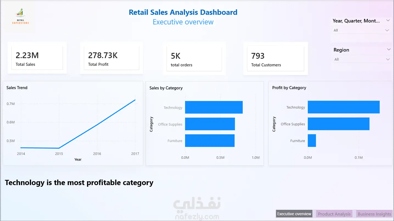Screen dimensions: 394x221
Task: Click the Region slicer title
Action: point(341,50)
